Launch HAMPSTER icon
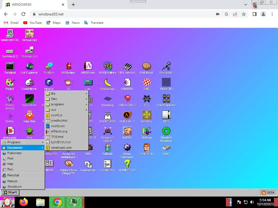Image resolution: width=278 pixels, height=208 pixels. coord(108,117)
